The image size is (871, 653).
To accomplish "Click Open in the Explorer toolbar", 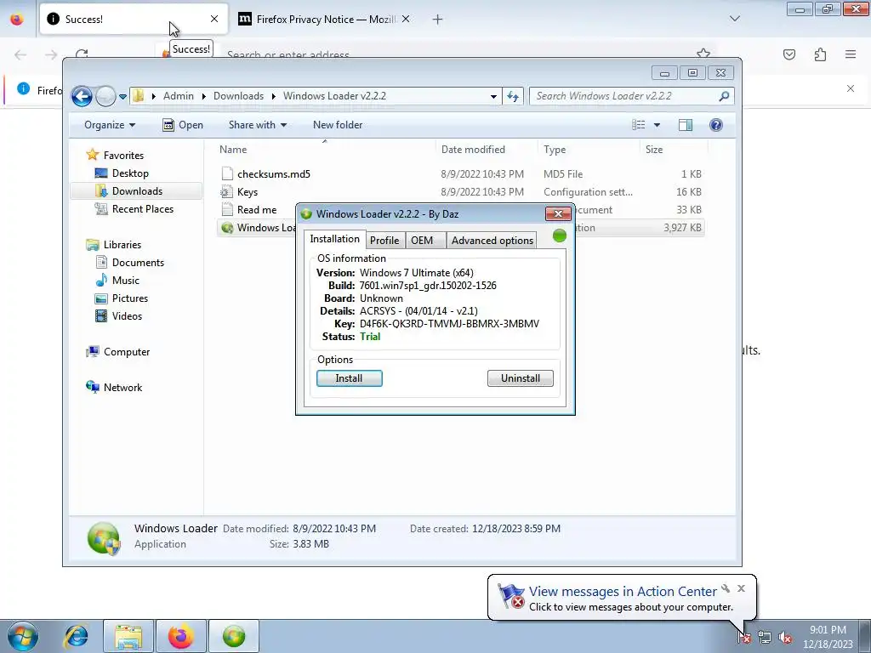I will click(183, 125).
